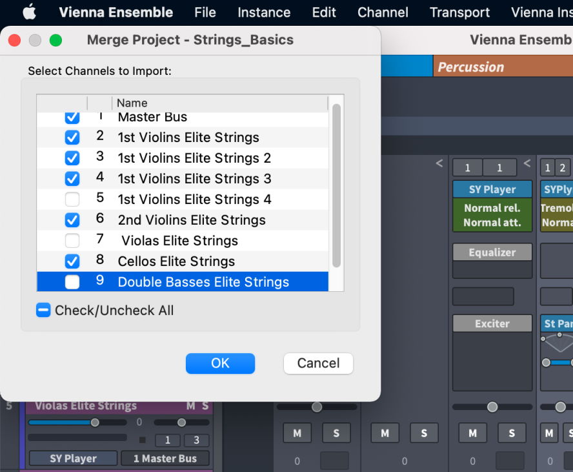Mute the mixer strip containing the Exciter
The image size is (573, 472).
[x=472, y=433]
